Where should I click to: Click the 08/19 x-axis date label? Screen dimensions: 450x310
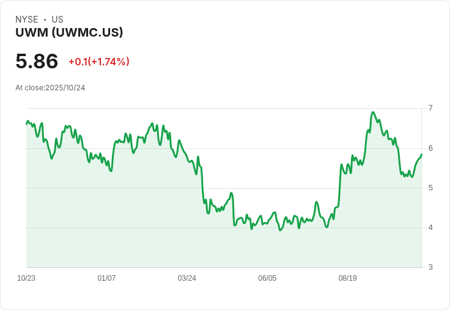(347, 278)
